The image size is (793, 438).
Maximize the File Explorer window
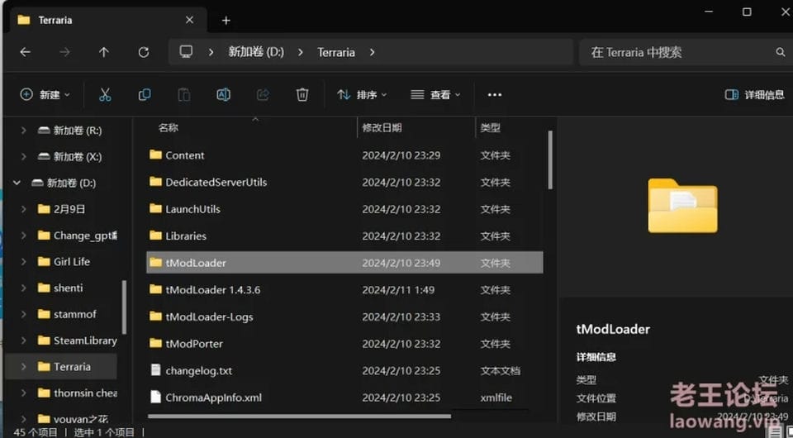(747, 12)
